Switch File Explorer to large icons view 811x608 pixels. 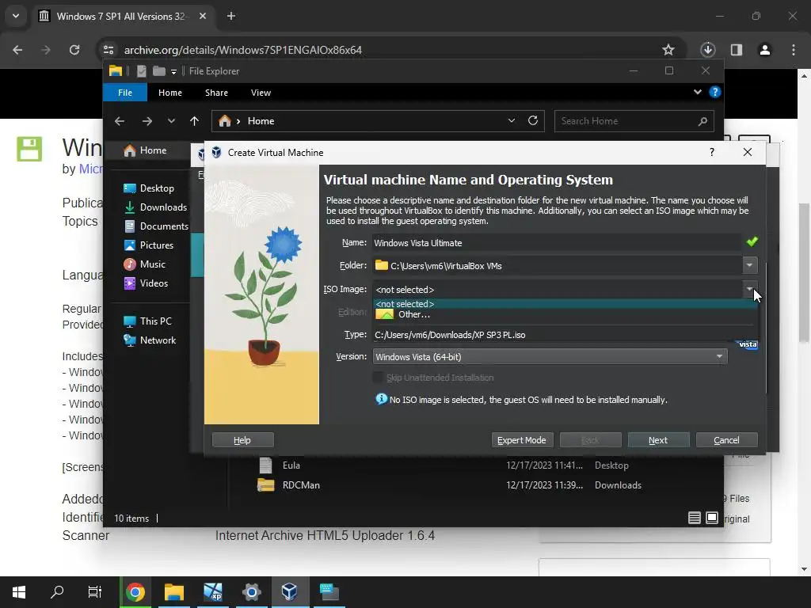(712, 518)
